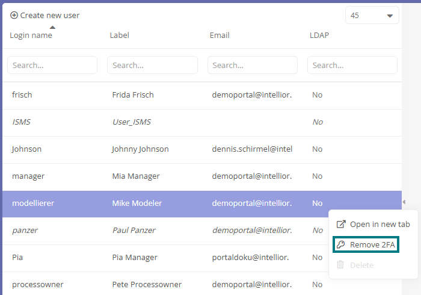
Task: Sort by the Email column header
Action: 220,35
